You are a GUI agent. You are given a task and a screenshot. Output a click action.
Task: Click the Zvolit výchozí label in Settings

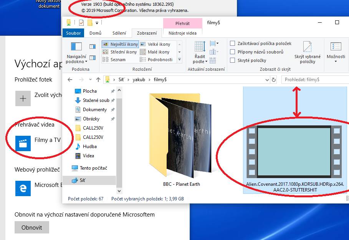[x=48, y=95]
